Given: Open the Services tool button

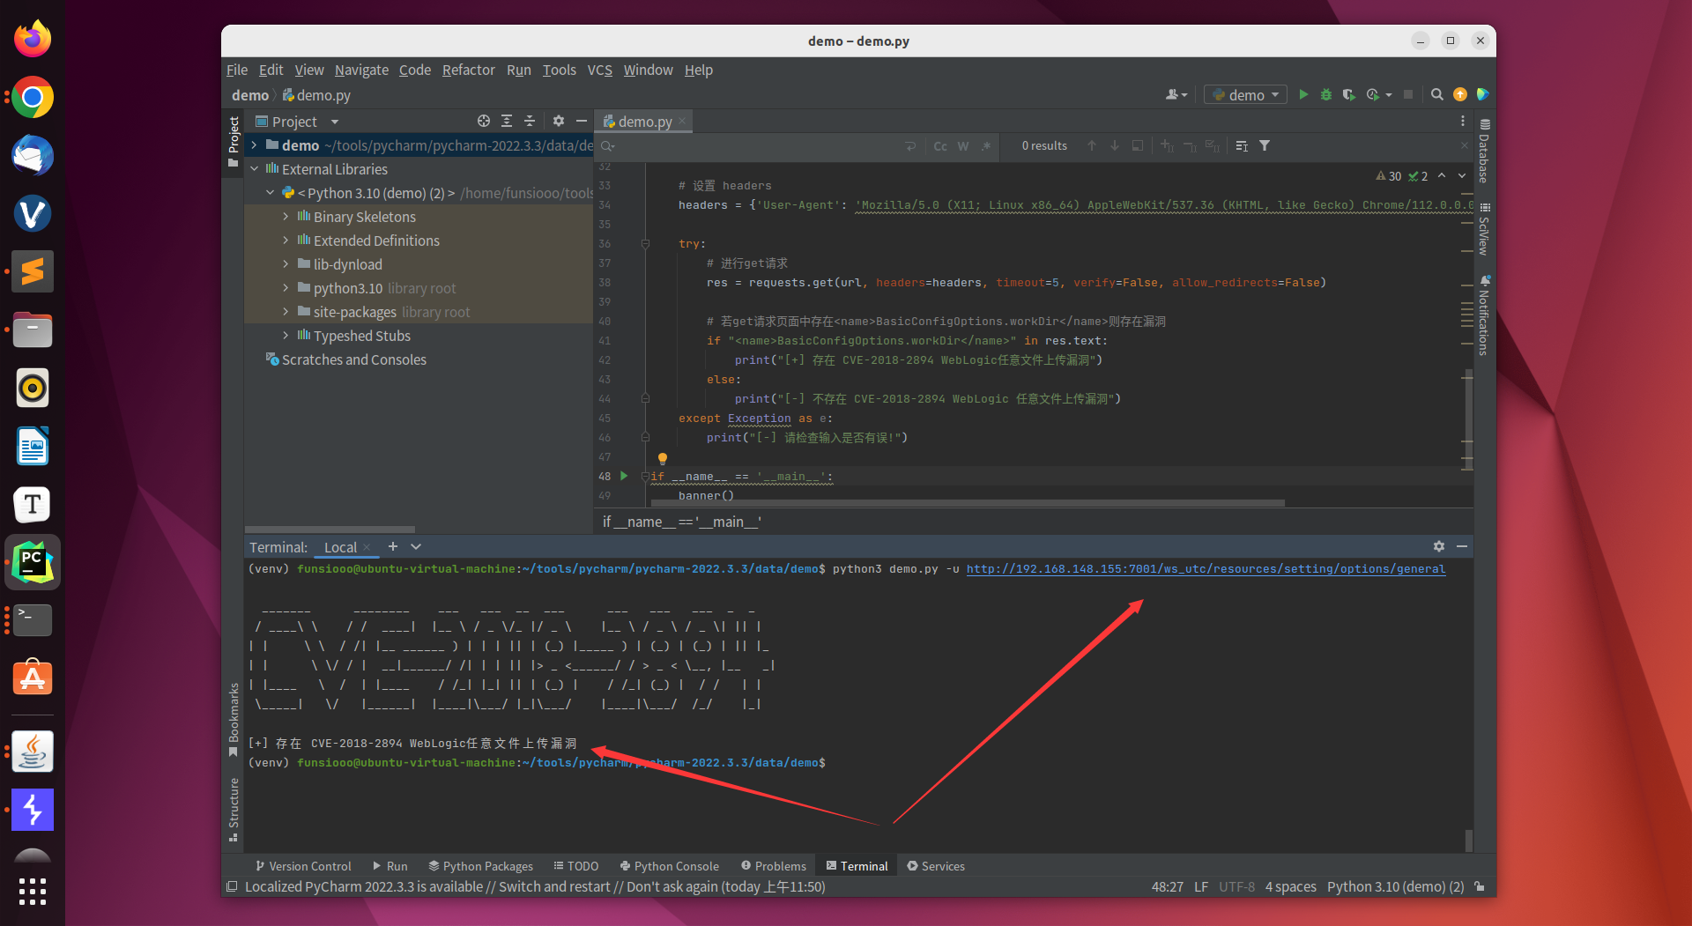Looking at the screenshot, I should 936,866.
